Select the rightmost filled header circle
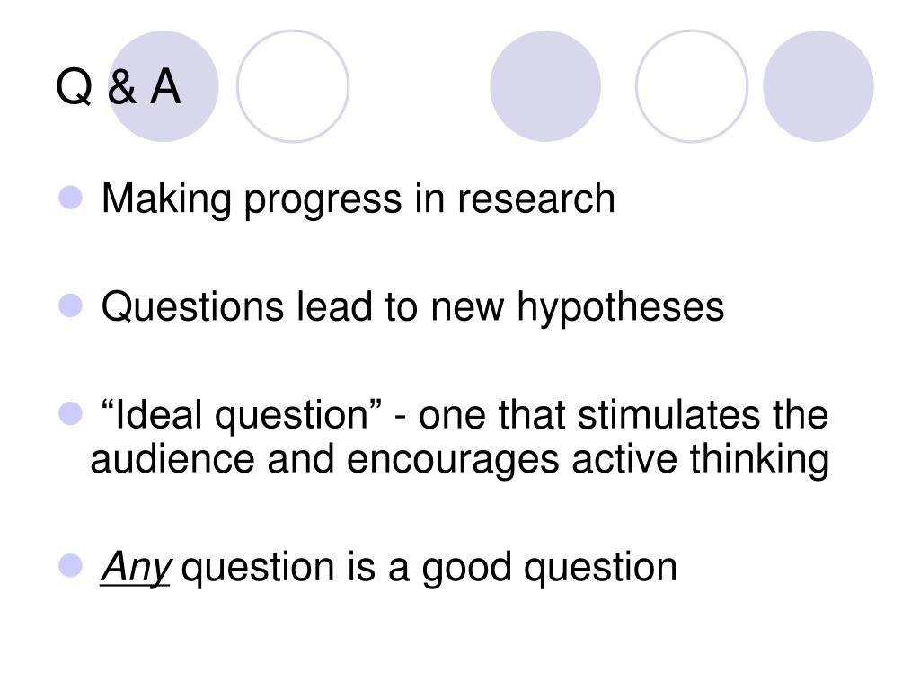The width and height of the screenshot is (920, 690). point(818,86)
